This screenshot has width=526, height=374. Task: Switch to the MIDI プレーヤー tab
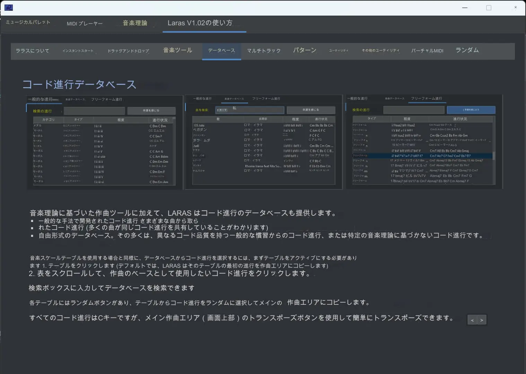pyautogui.click(x=85, y=24)
